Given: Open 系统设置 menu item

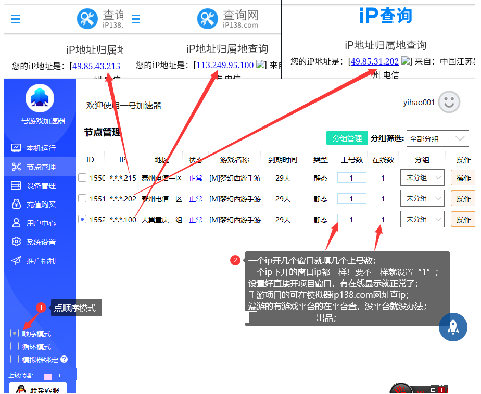Looking at the screenshot, I should click(40, 242).
